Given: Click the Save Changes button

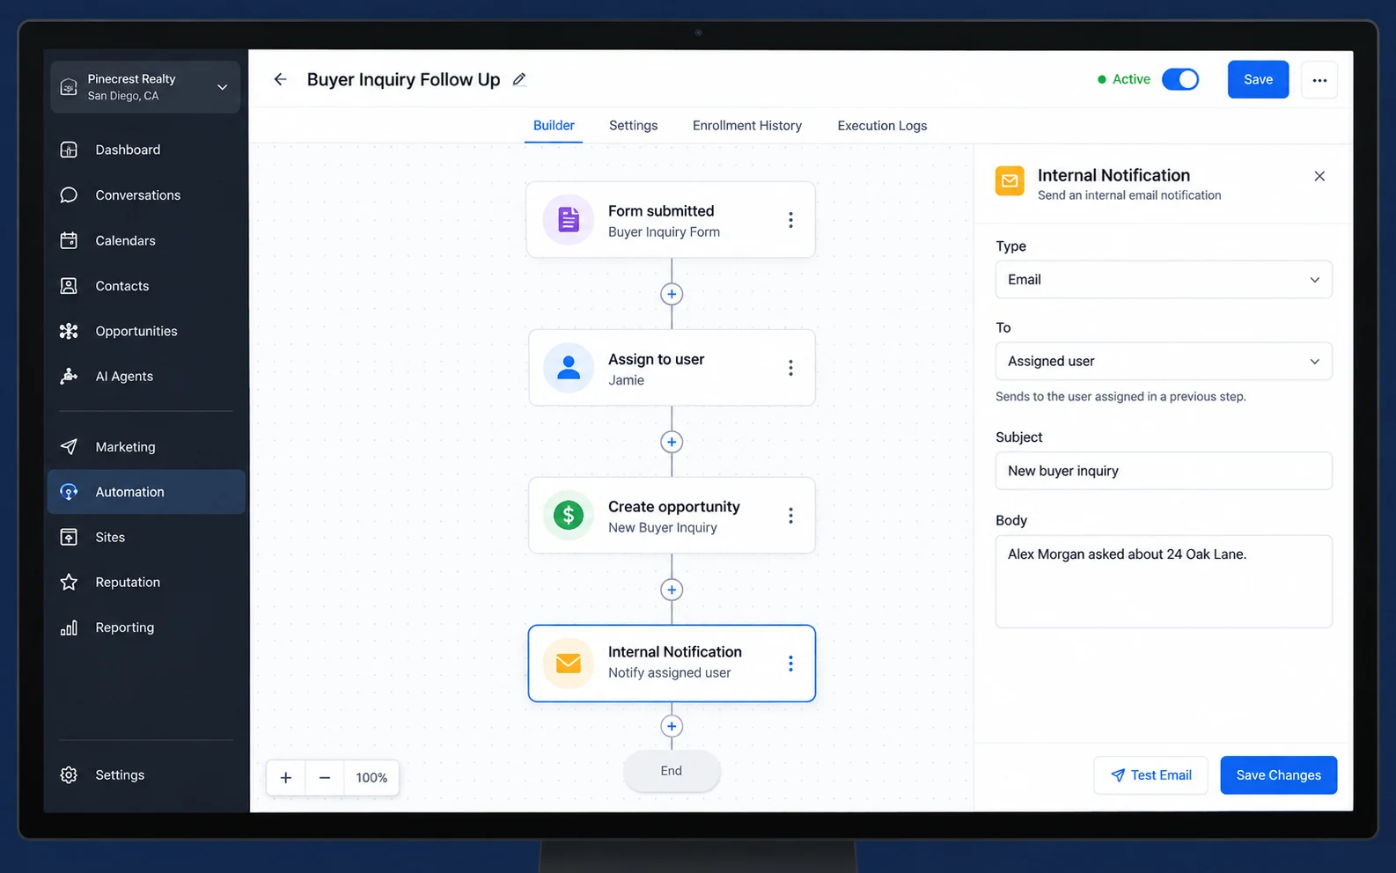Looking at the screenshot, I should [x=1278, y=775].
